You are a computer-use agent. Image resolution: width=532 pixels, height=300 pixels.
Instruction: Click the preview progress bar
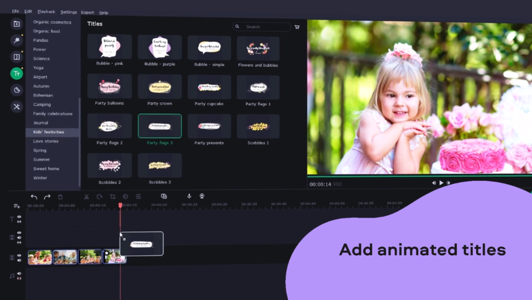(x=419, y=176)
